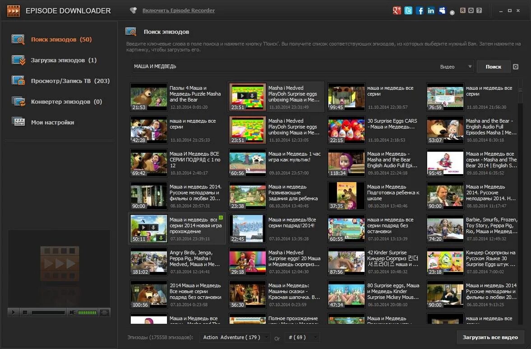
Task: Open settings with the gear icon in title bar
Action: (471, 10)
